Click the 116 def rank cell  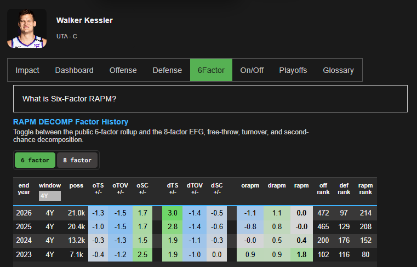click(x=344, y=254)
